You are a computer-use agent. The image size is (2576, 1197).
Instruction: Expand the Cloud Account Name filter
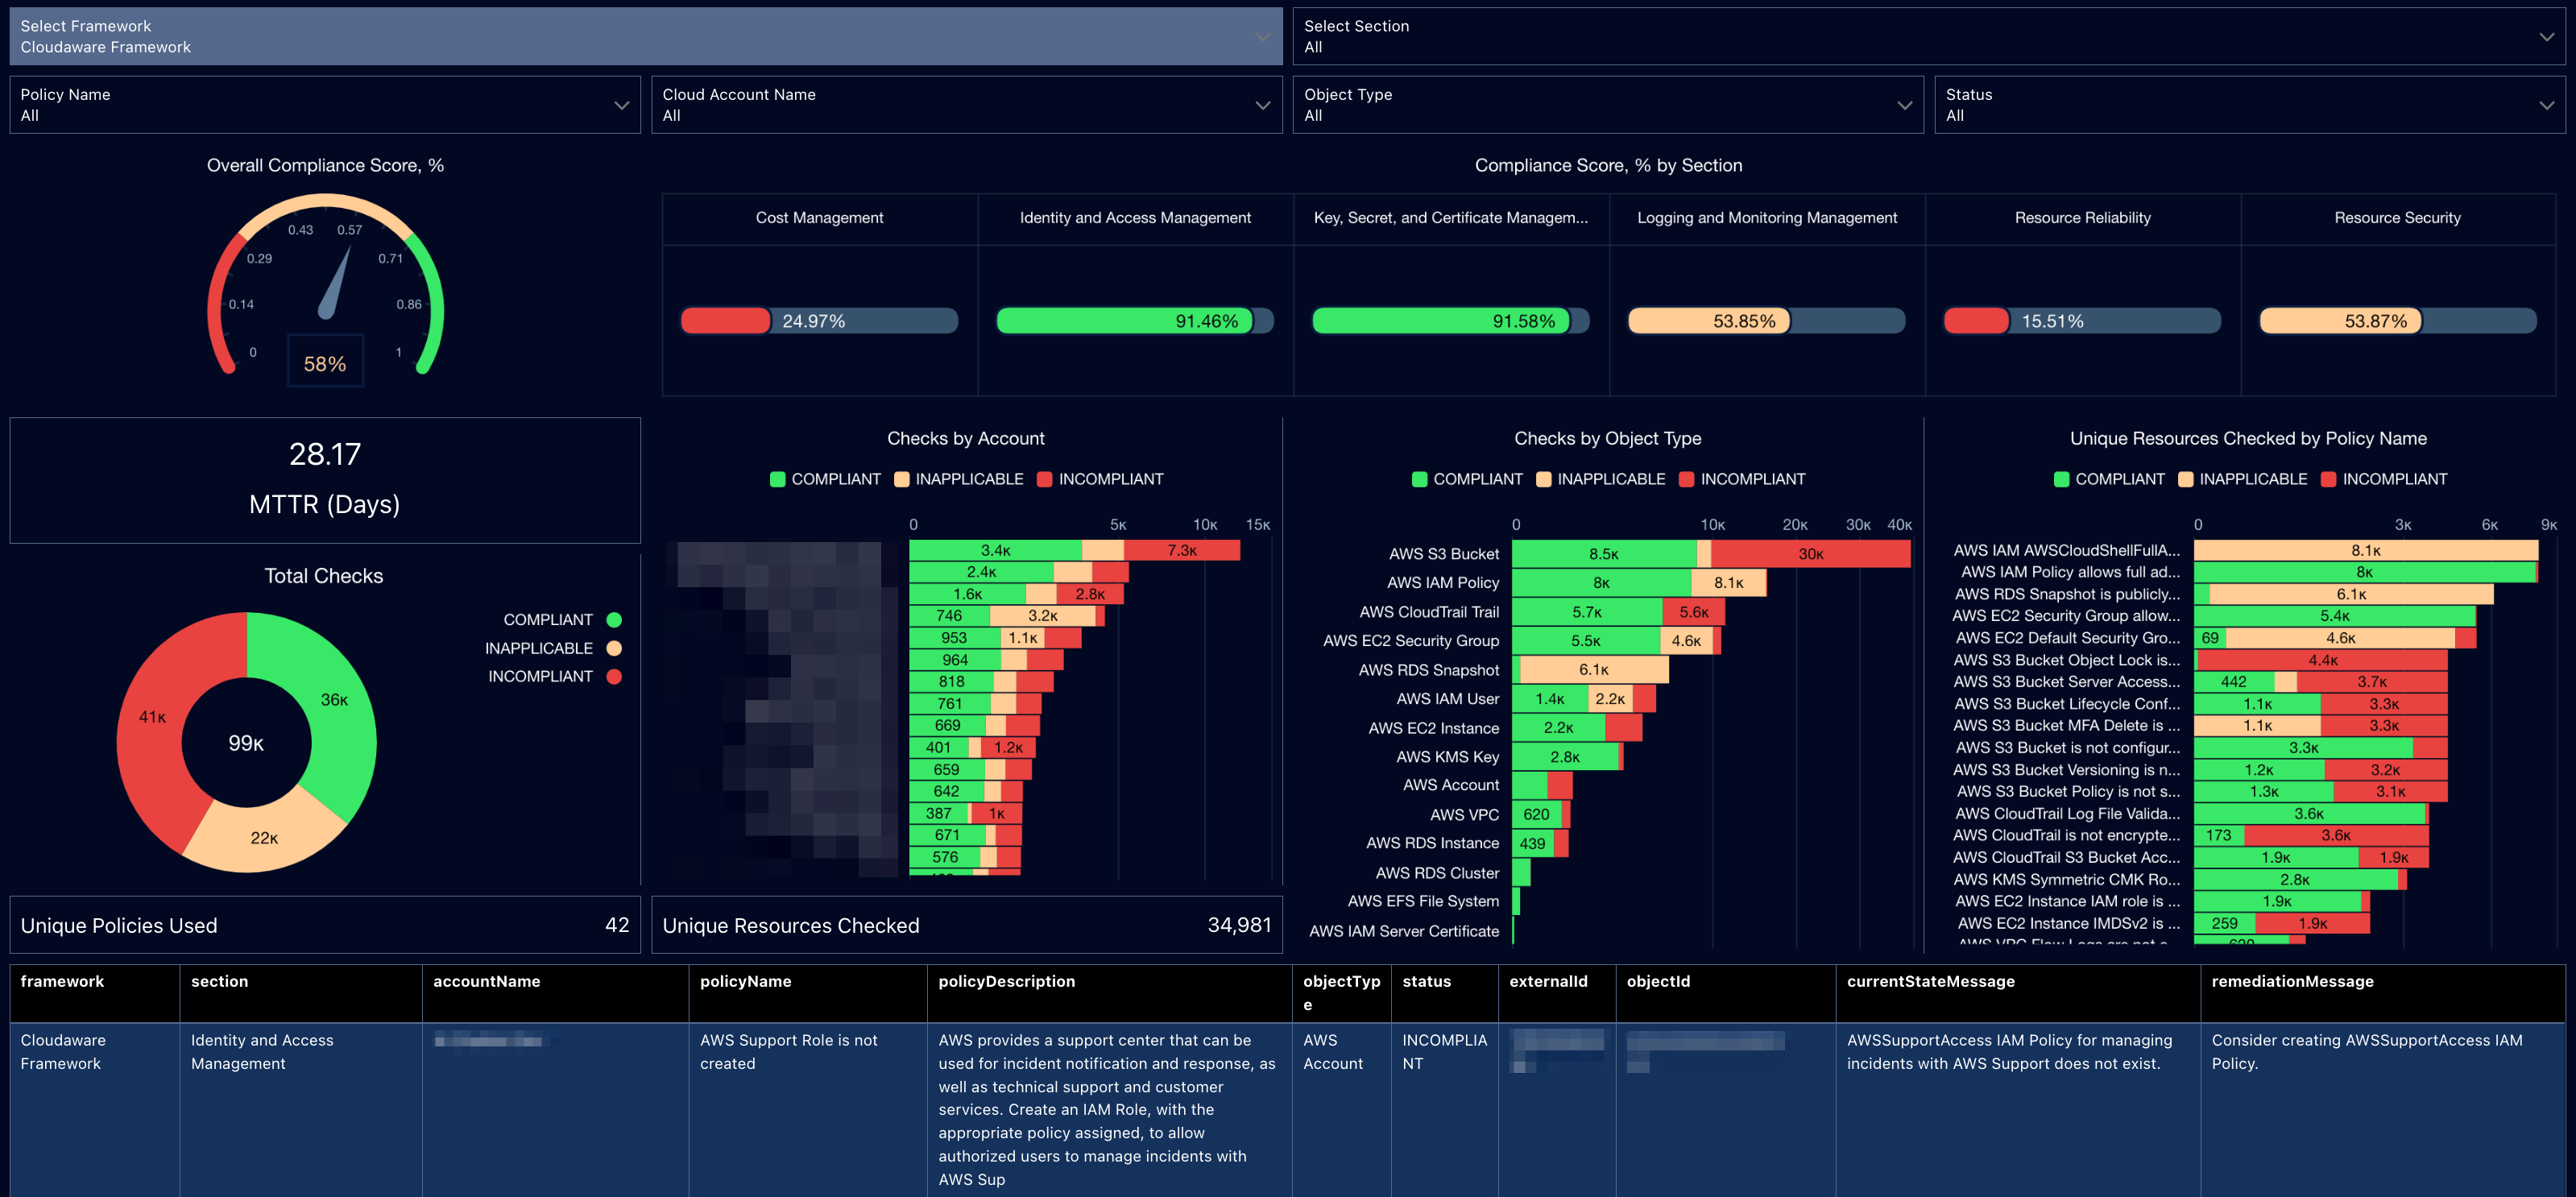(966, 105)
